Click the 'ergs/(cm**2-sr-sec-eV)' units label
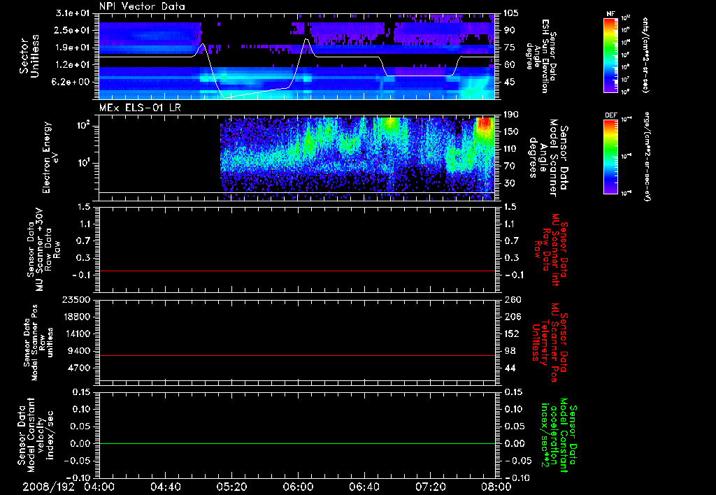716x495 pixels. pos(647,157)
